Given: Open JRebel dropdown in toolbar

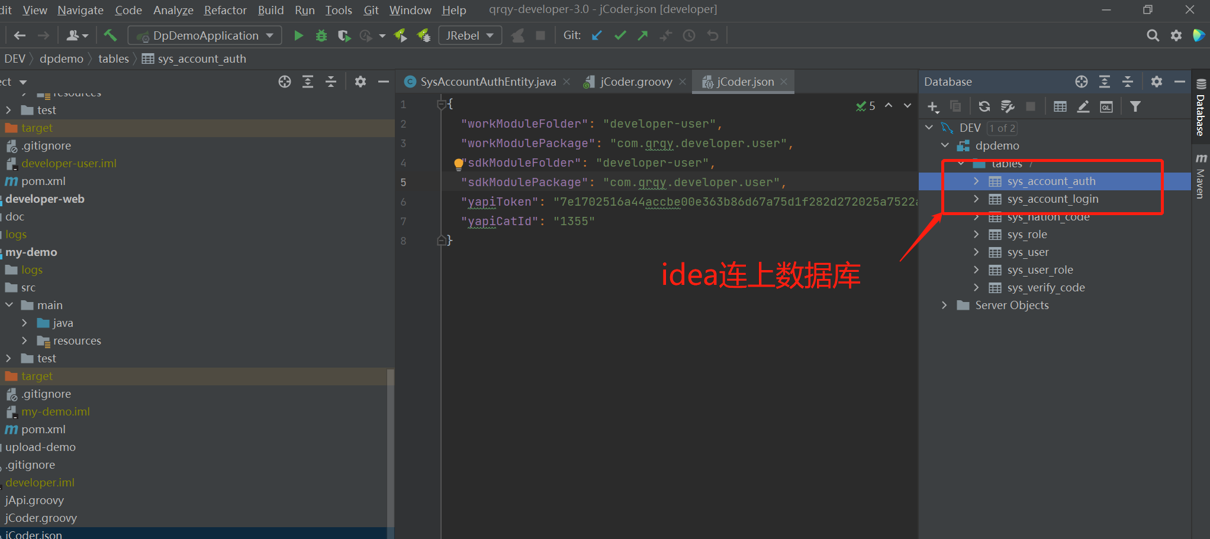Looking at the screenshot, I should [x=470, y=35].
